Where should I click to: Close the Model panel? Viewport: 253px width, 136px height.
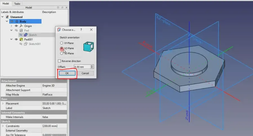point(66,7)
